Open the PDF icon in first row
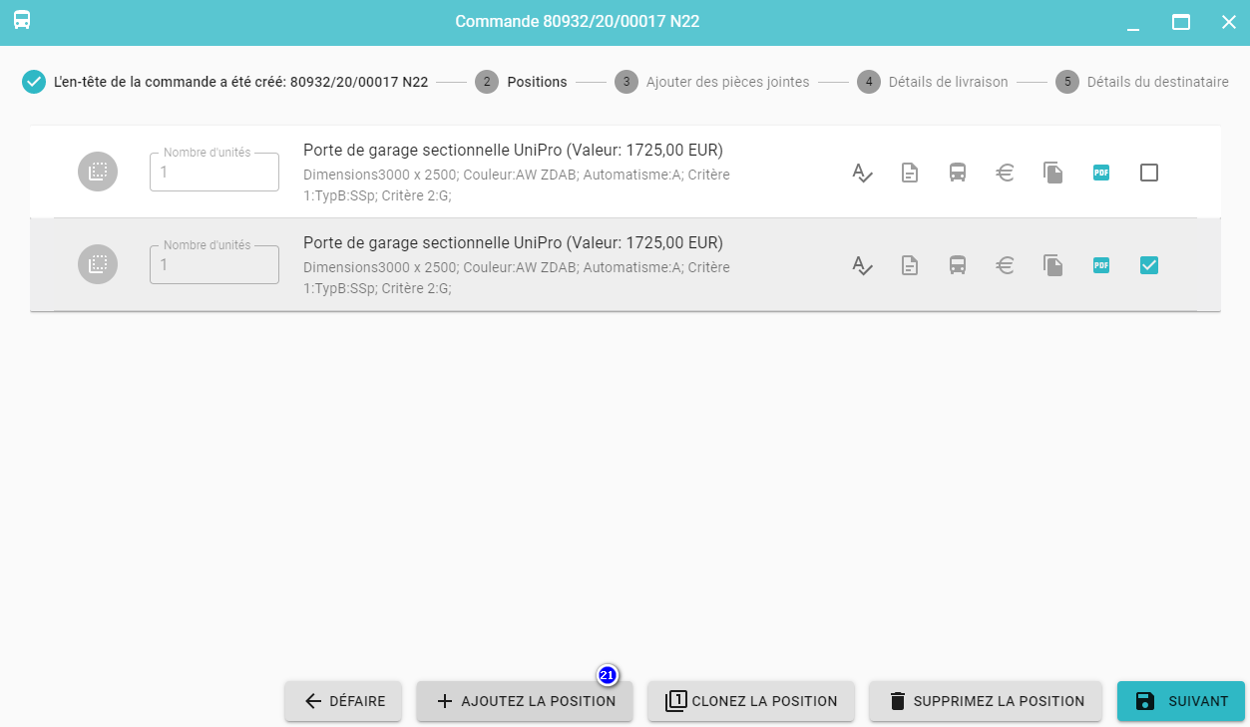The image size is (1250, 727). click(1101, 173)
